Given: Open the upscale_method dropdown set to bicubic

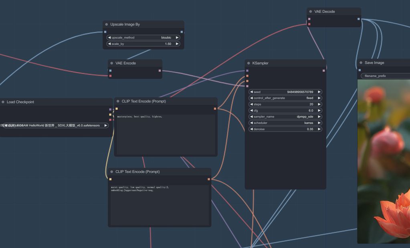Looking at the screenshot, I should (143, 38).
